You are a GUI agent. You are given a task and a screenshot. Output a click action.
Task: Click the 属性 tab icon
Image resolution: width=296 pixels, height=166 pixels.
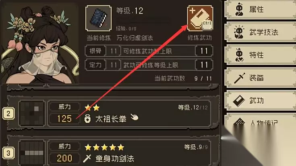coord(239,9)
